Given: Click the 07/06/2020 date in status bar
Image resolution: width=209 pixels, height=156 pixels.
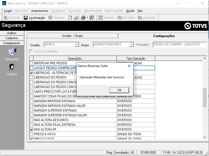Looking at the screenshot, I should (x=148, y=153).
